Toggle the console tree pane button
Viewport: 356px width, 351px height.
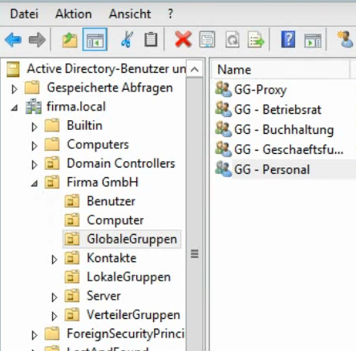point(95,39)
